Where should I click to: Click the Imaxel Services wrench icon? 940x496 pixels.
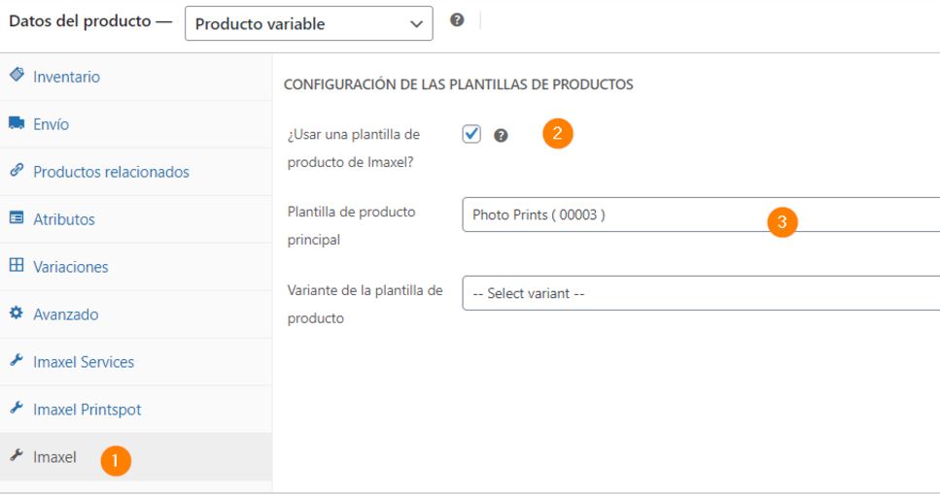[17, 361]
